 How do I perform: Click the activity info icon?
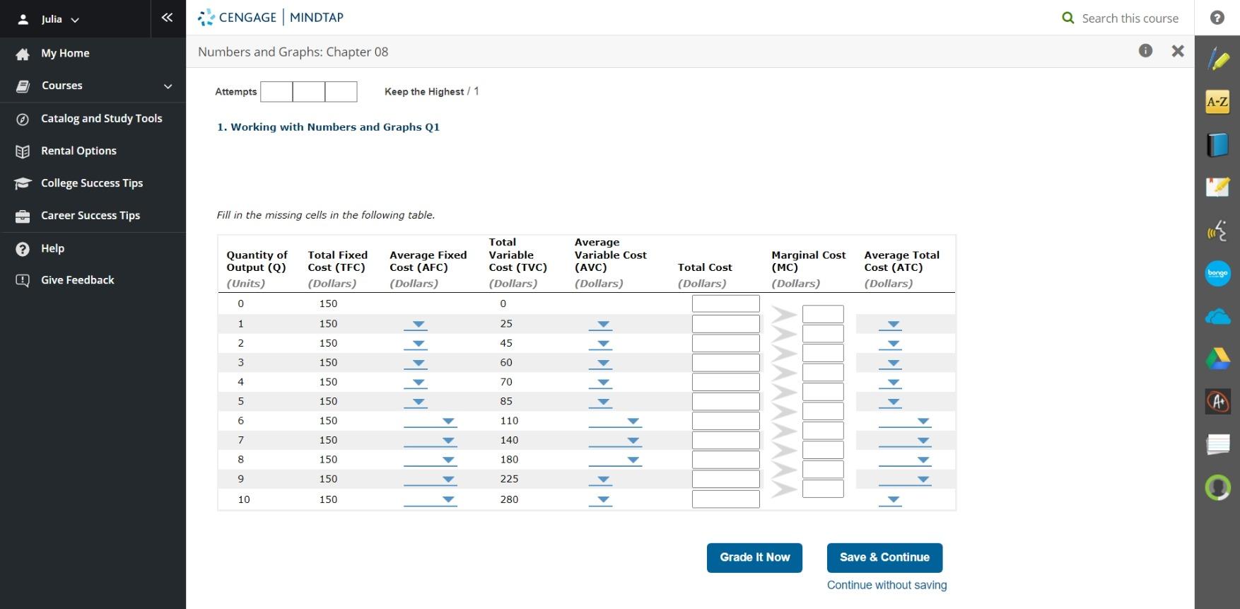point(1145,50)
